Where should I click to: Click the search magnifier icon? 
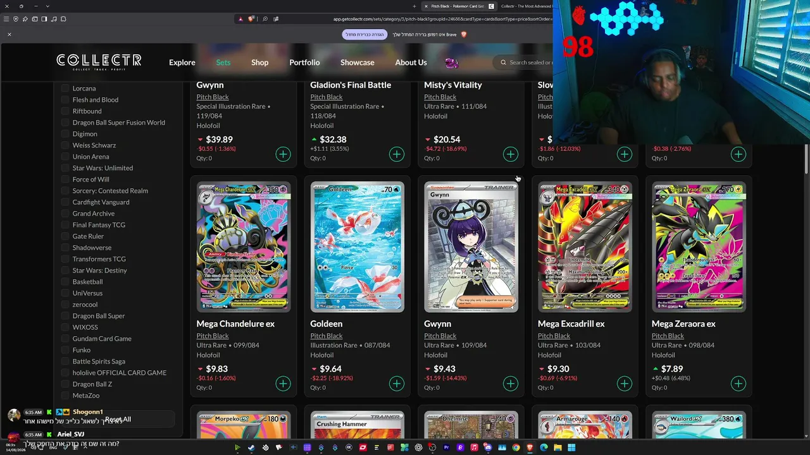click(504, 63)
